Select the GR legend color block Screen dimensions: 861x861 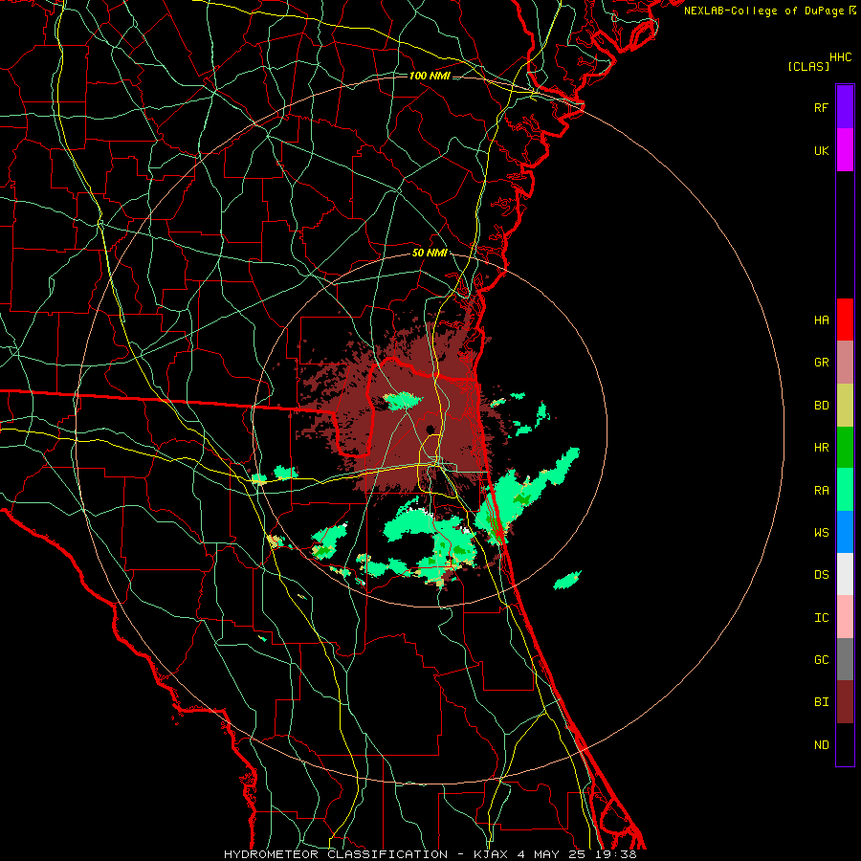pyautogui.click(x=845, y=363)
